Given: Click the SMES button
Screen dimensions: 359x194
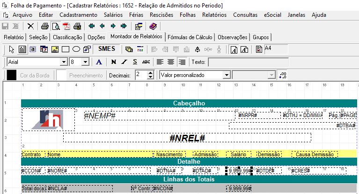Looking at the screenshot, I should [x=107, y=49].
